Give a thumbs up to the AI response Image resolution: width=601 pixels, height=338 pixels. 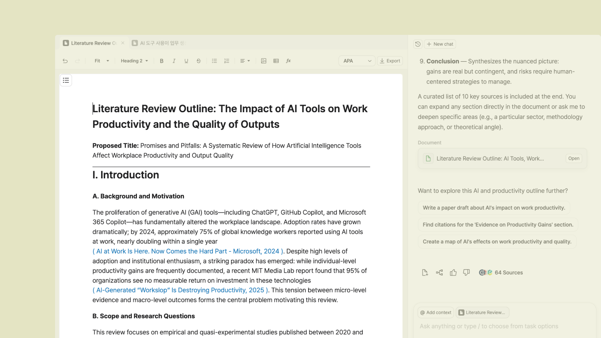point(453,272)
